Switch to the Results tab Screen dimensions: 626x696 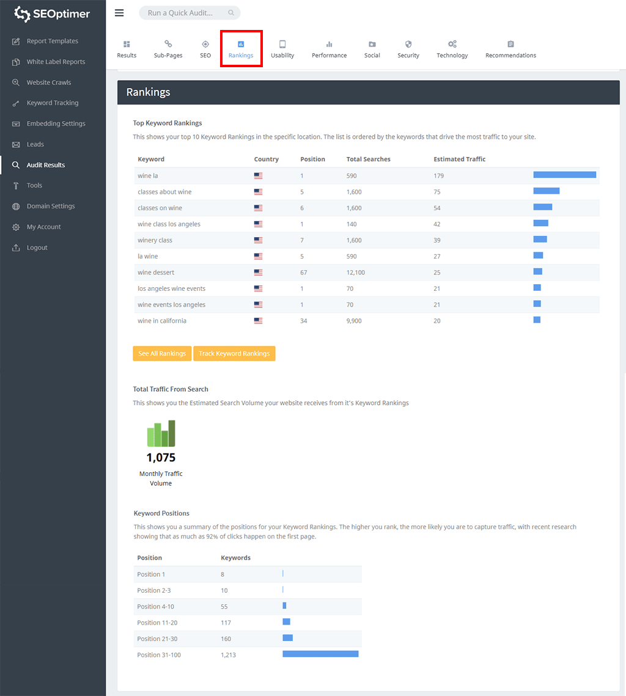click(x=127, y=49)
